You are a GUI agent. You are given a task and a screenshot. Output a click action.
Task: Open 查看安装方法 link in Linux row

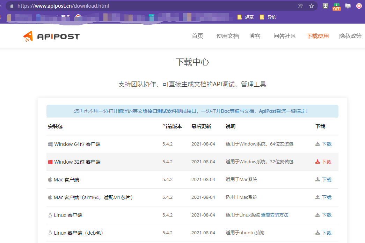(275, 215)
